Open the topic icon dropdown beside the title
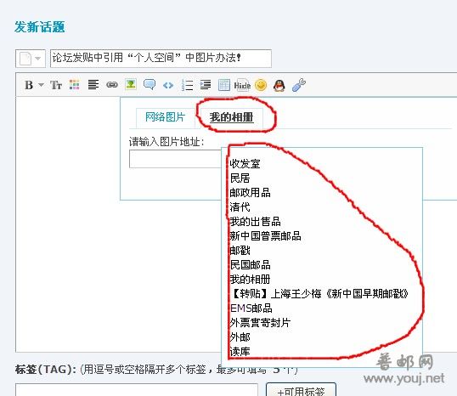 click(x=31, y=59)
